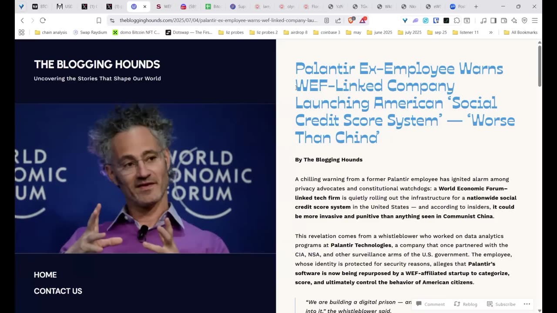Reload the current page
Image resolution: width=557 pixels, height=313 pixels.
point(43,20)
